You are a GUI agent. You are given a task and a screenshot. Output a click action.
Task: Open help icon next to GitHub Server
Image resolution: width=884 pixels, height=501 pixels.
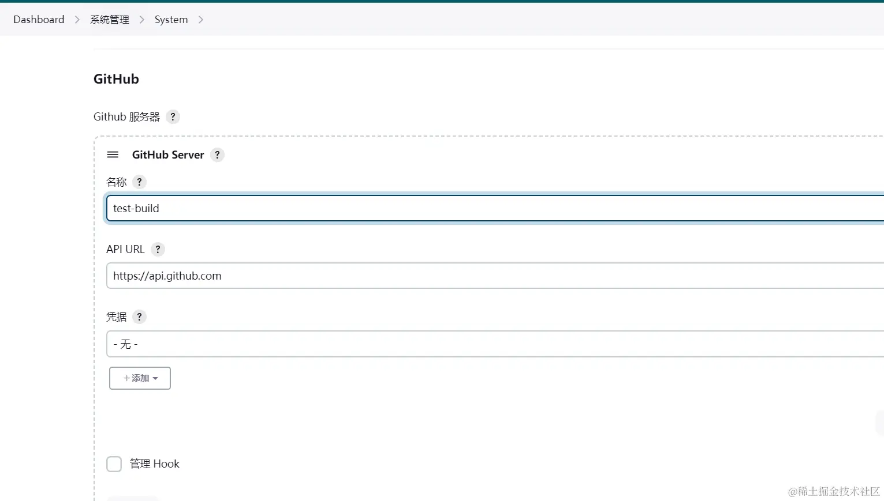tap(217, 155)
